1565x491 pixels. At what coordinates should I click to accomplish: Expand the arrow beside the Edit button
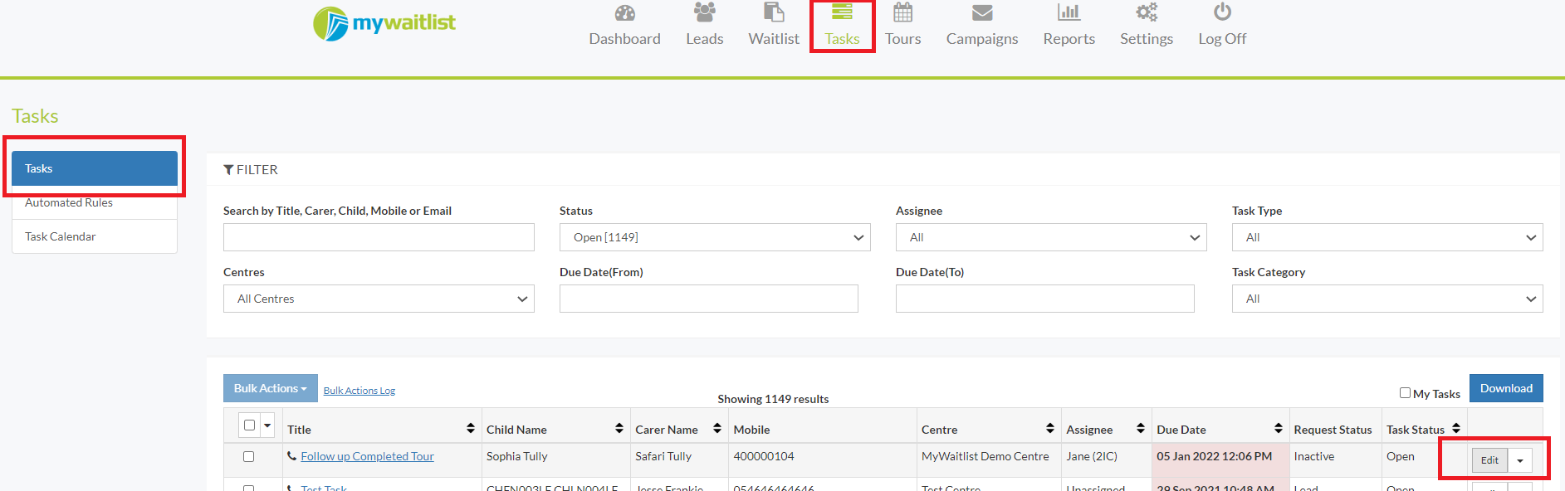coord(1520,460)
